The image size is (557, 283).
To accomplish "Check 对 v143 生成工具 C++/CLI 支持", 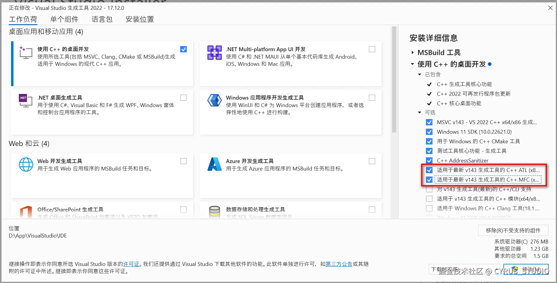I will click(x=429, y=189).
